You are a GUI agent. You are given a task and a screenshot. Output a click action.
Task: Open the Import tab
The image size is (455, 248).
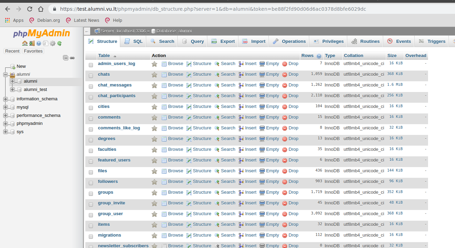[x=254, y=42]
